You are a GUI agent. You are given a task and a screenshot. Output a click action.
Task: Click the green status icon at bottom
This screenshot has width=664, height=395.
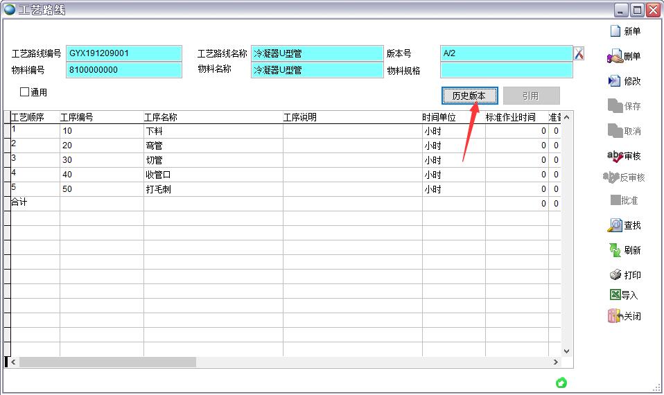561,383
